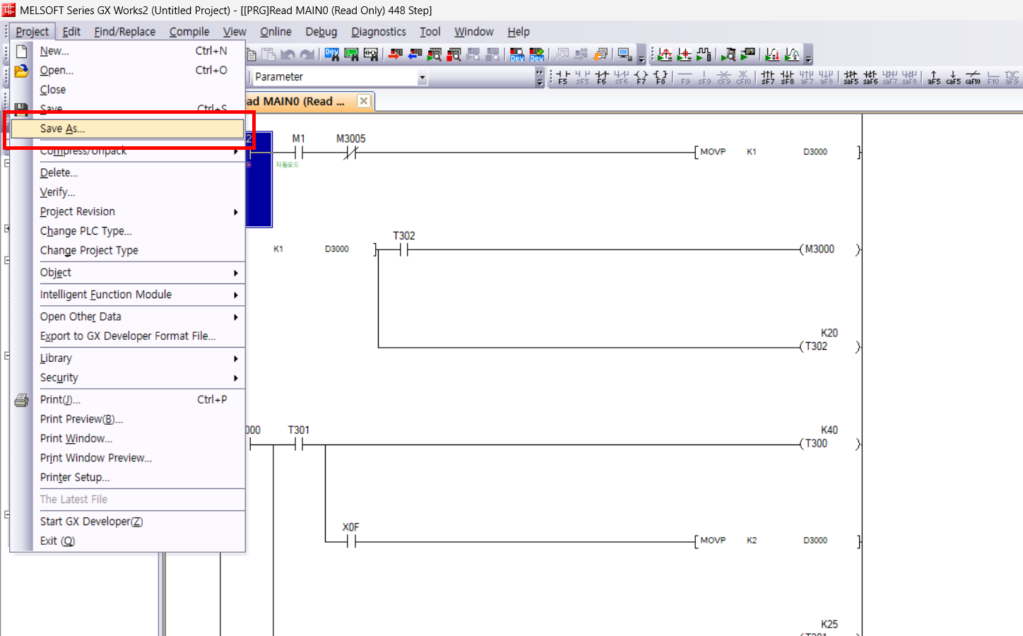Expand the Security submenu
1023x636 pixels.
[x=236, y=378]
